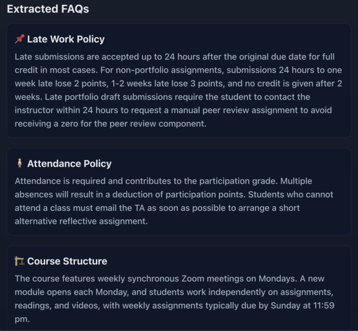The width and height of the screenshot is (358, 331).
Task: Click 'absences will result in a deduction' line
Action: pos(174,195)
